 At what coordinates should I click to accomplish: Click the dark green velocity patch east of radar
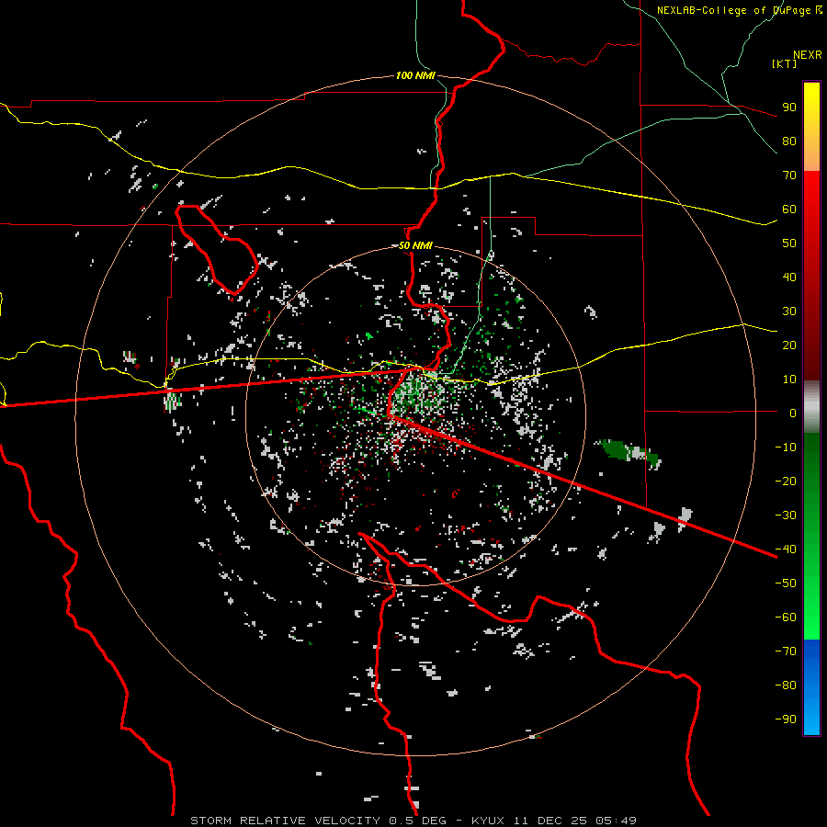(615, 449)
